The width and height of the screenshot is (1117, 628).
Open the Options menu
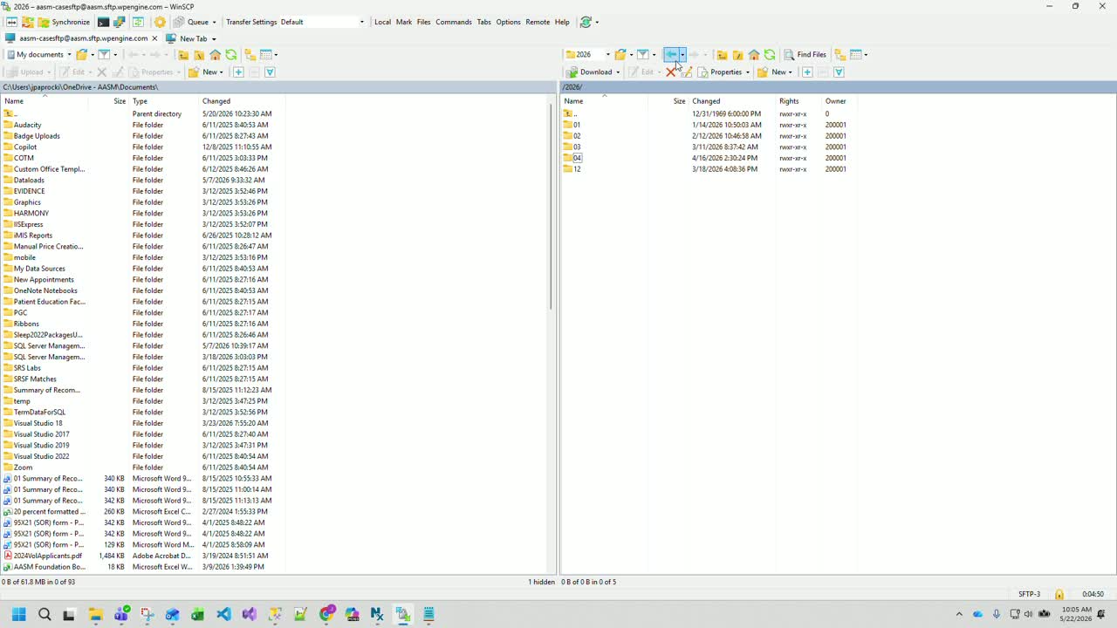coord(509,22)
